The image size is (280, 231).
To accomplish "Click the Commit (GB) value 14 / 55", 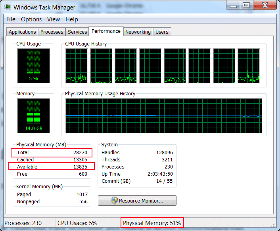I will [x=164, y=181].
